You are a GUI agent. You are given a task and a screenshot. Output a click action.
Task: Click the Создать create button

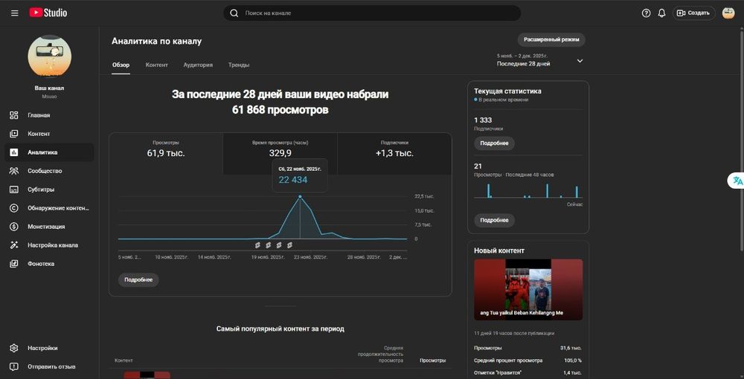click(693, 13)
